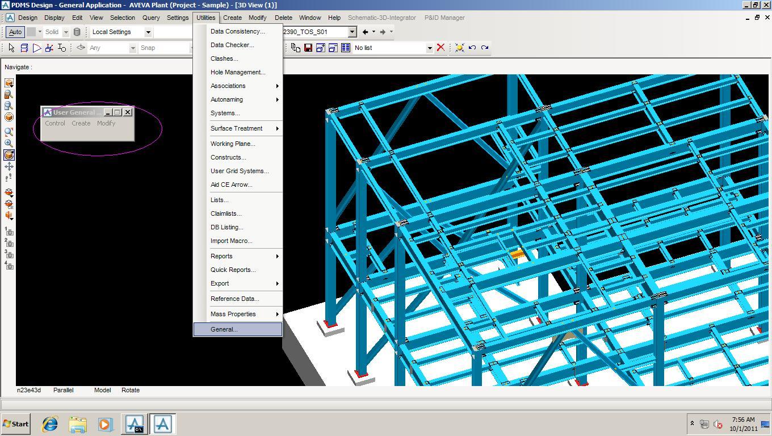772x436 pixels.
Task: Click the volume muted tray icon
Action: [x=718, y=424]
